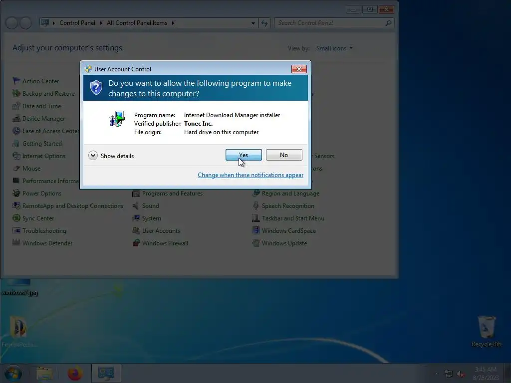
Task: Open Recycle Bin on desktop
Action: point(487,331)
